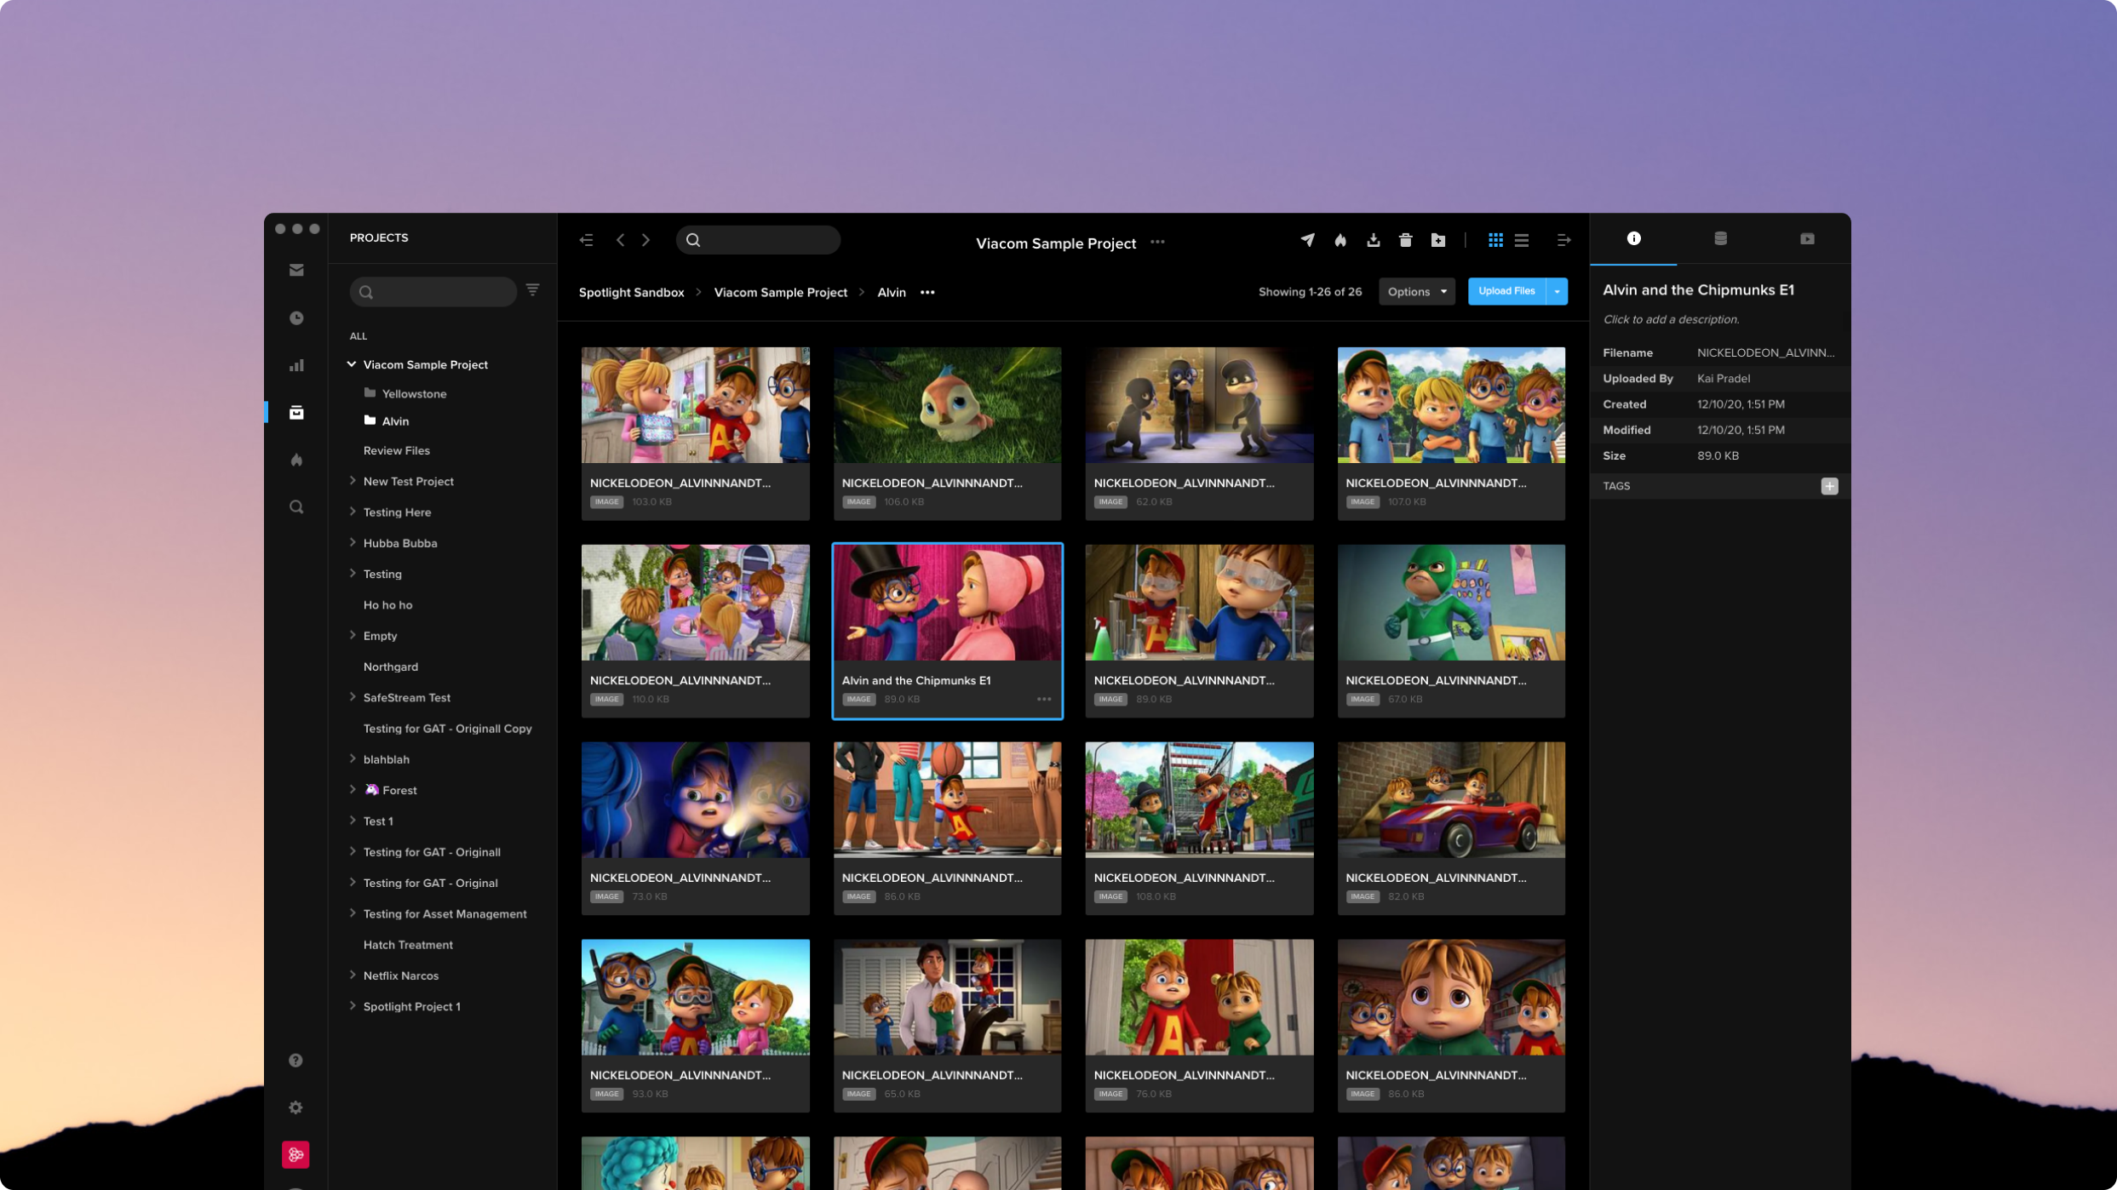Image resolution: width=2117 pixels, height=1190 pixels.
Task: Open the Options dropdown
Action: 1416,291
